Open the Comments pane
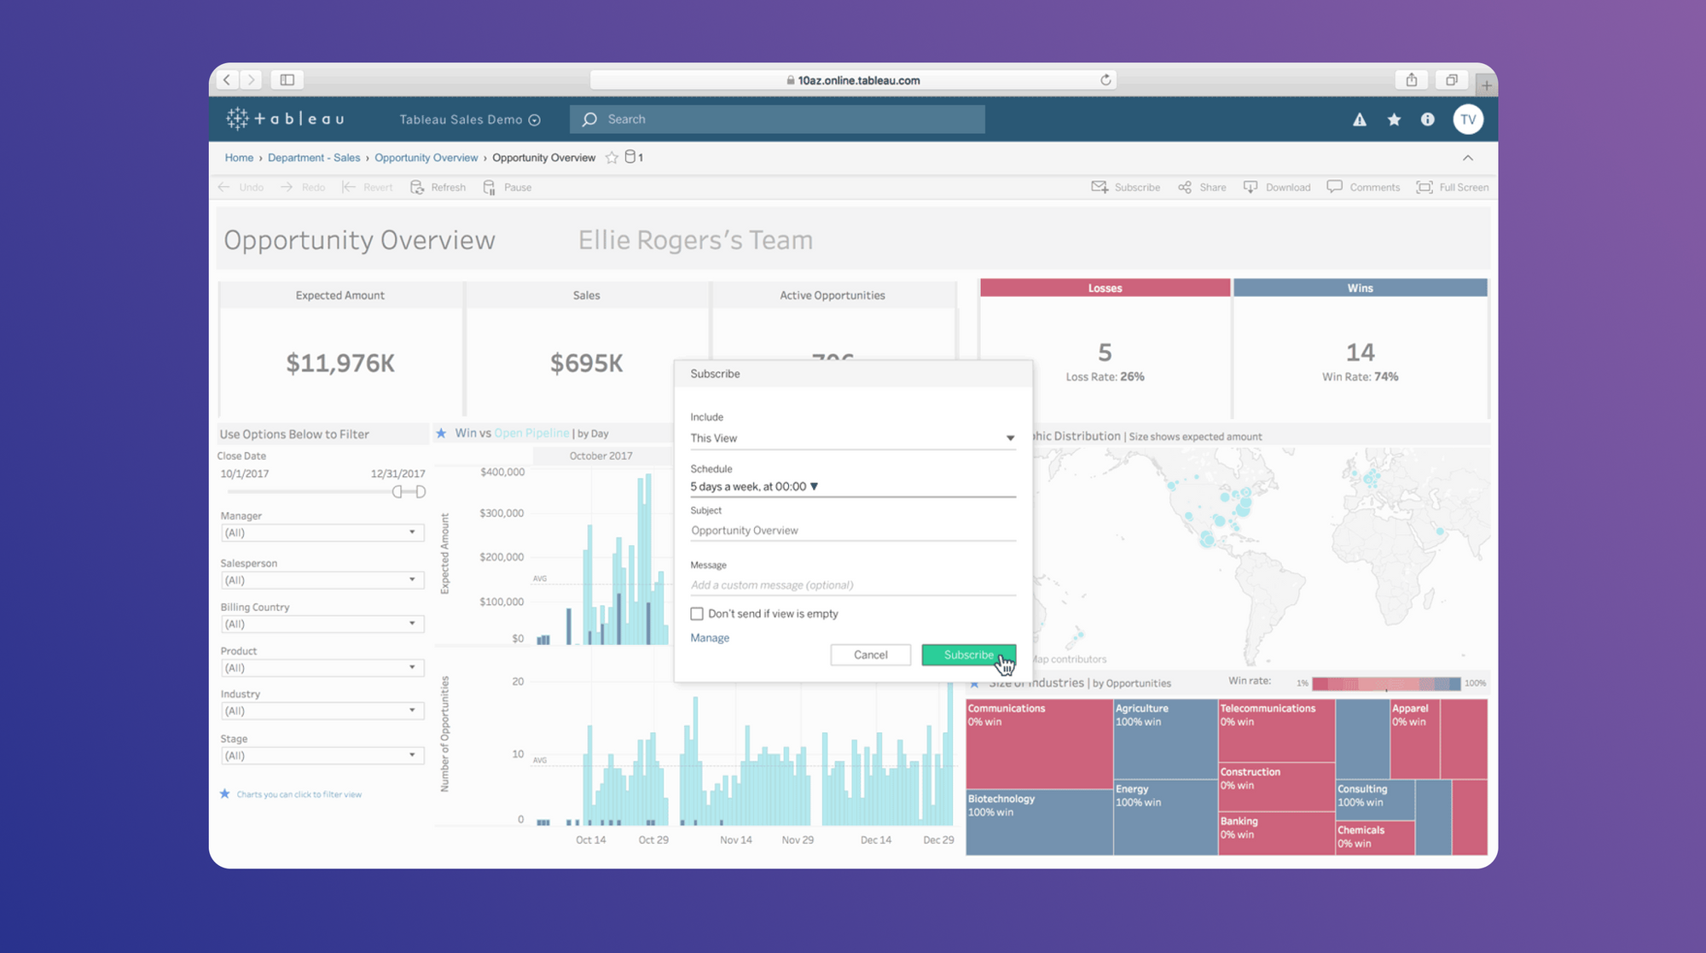1706x953 pixels. tap(1363, 188)
